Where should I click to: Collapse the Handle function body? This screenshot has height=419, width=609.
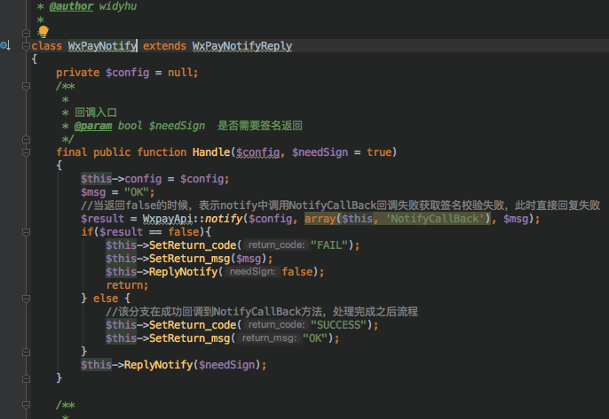tap(26, 152)
